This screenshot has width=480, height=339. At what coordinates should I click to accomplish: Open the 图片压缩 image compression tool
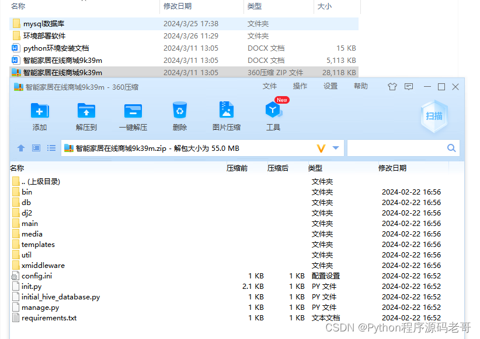[x=227, y=110]
